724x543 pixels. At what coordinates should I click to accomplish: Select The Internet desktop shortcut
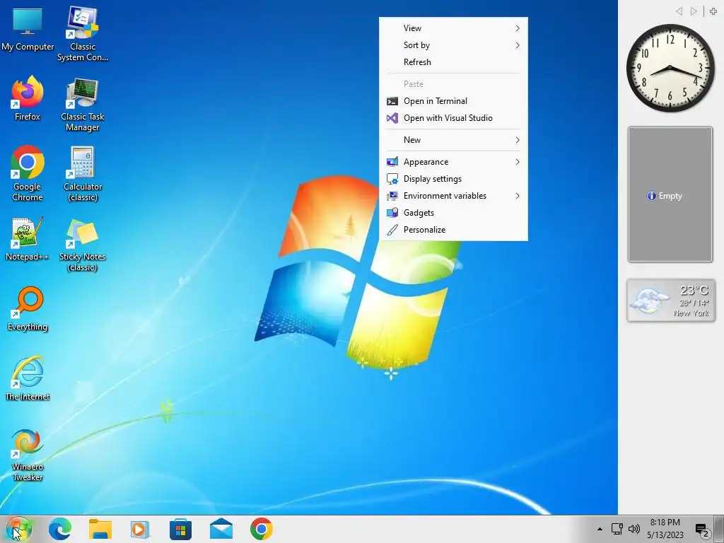click(28, 378)
